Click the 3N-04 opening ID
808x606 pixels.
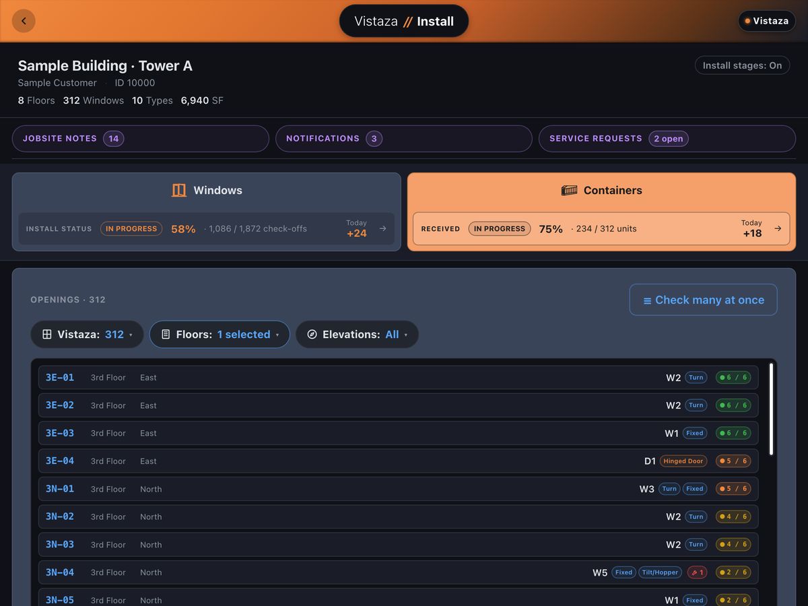60,572
